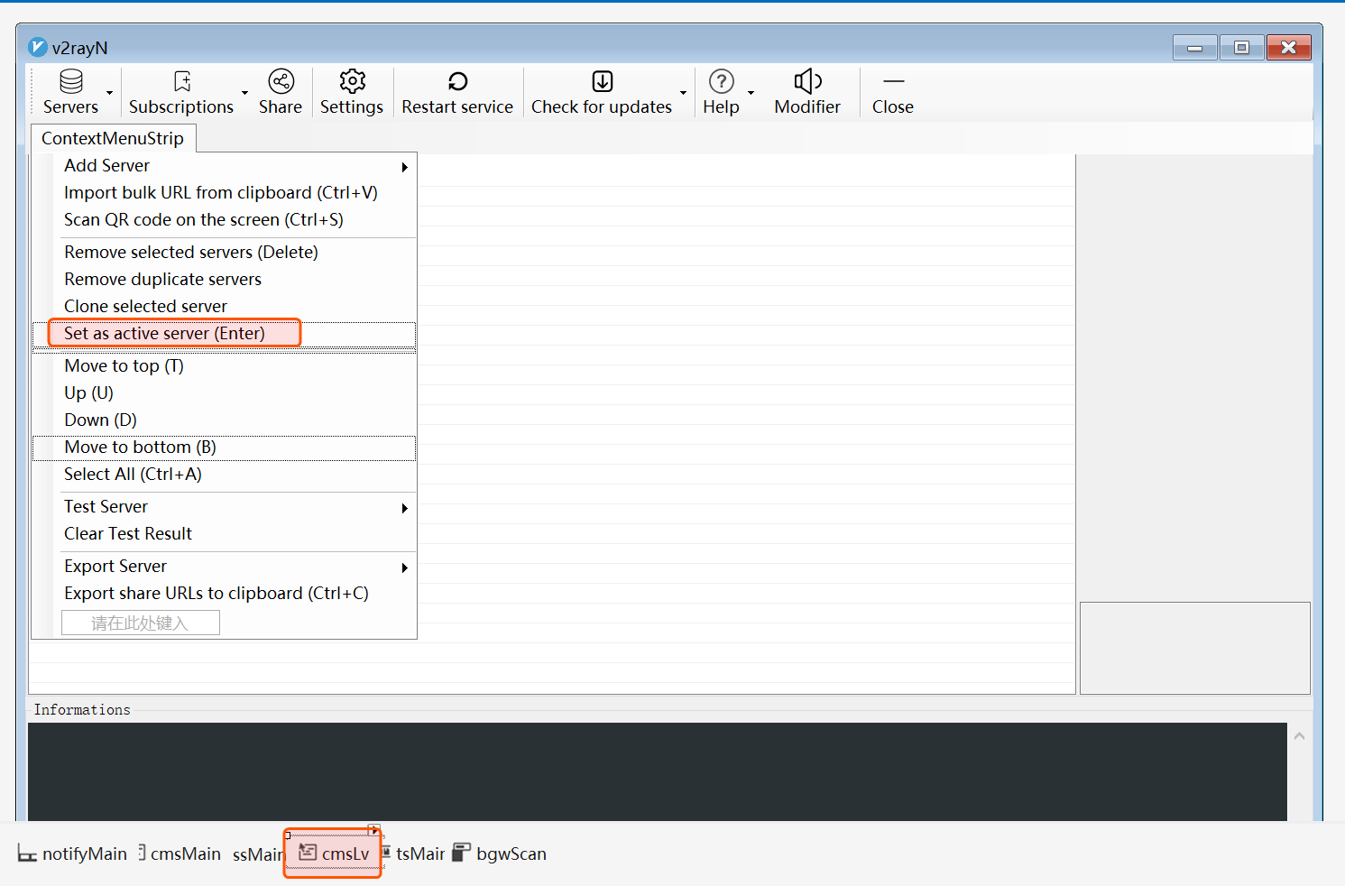Click the Check for updates icon

(602, 82)
